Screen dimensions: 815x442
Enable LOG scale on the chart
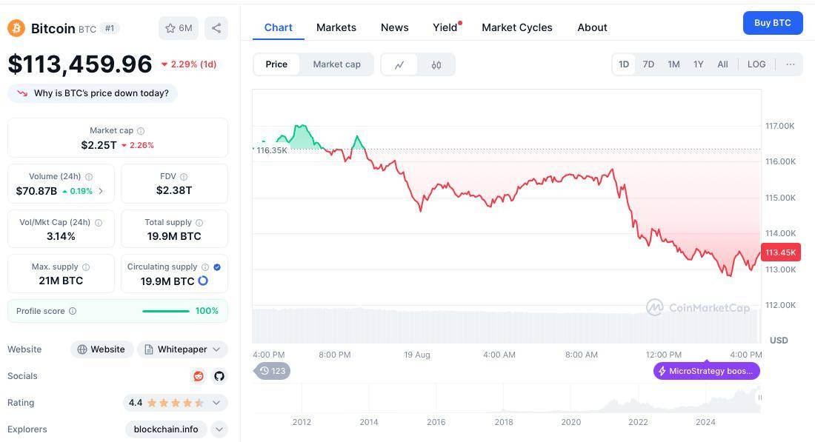(x=756, y=64)
